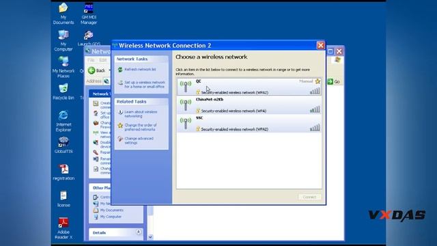The height and width of the screenshot is (246, 437).
Task: Click SSC network antenna icon
Action: click(x=186, y=124)
